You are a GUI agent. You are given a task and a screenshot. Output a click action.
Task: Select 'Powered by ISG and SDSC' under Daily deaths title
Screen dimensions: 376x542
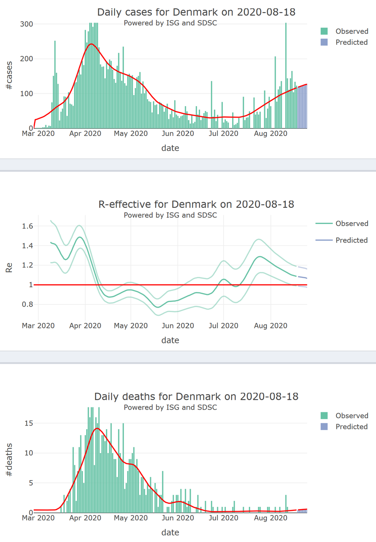coord(170,407)
